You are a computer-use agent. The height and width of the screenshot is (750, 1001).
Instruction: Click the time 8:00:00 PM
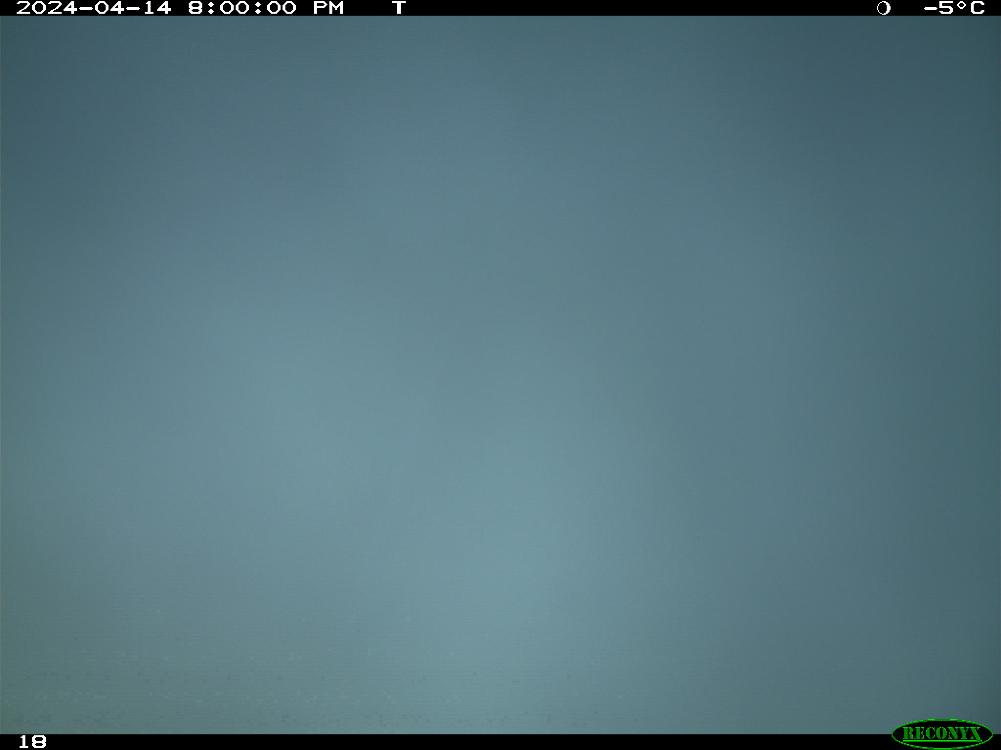266,8
